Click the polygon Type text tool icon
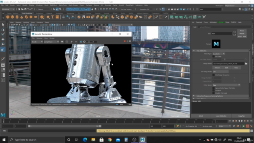This screenshot has height=143, width=254. (x=53, y=17)
